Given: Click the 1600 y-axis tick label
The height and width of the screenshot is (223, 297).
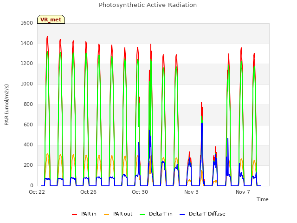Looking at the screenshot, I should point(27,23).
